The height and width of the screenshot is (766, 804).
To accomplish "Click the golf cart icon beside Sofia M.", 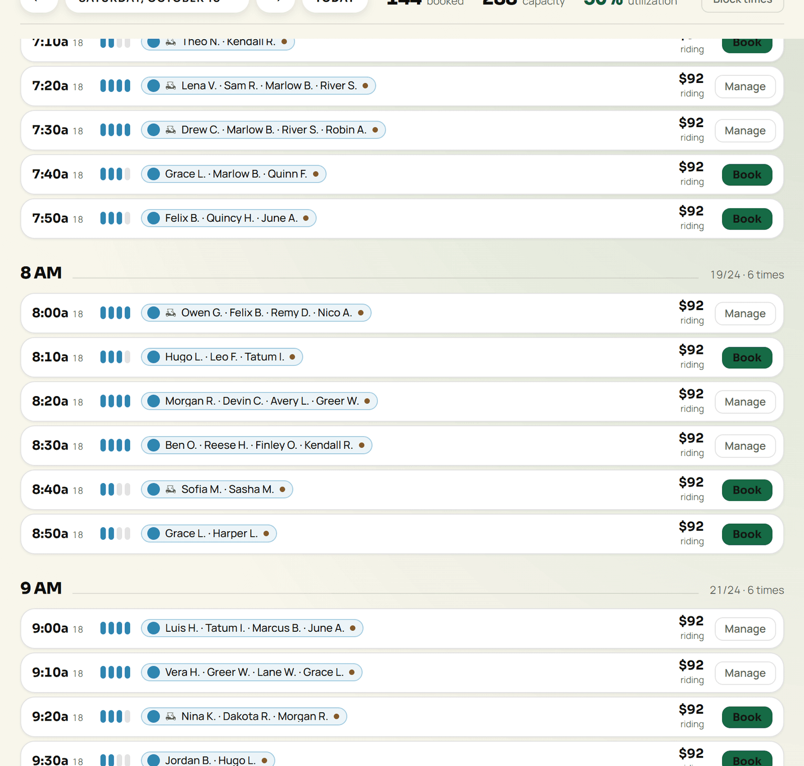I will pyautogui.click(x=171, y=489).
